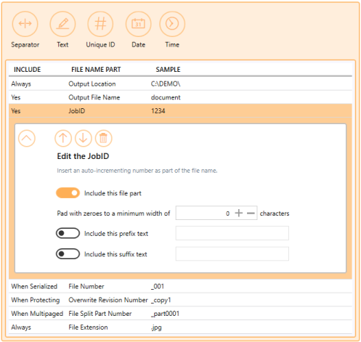The width and height of the screenshot is (361, 342).
Task: Insert a Time file name part
Action: [x=172, y=24]
